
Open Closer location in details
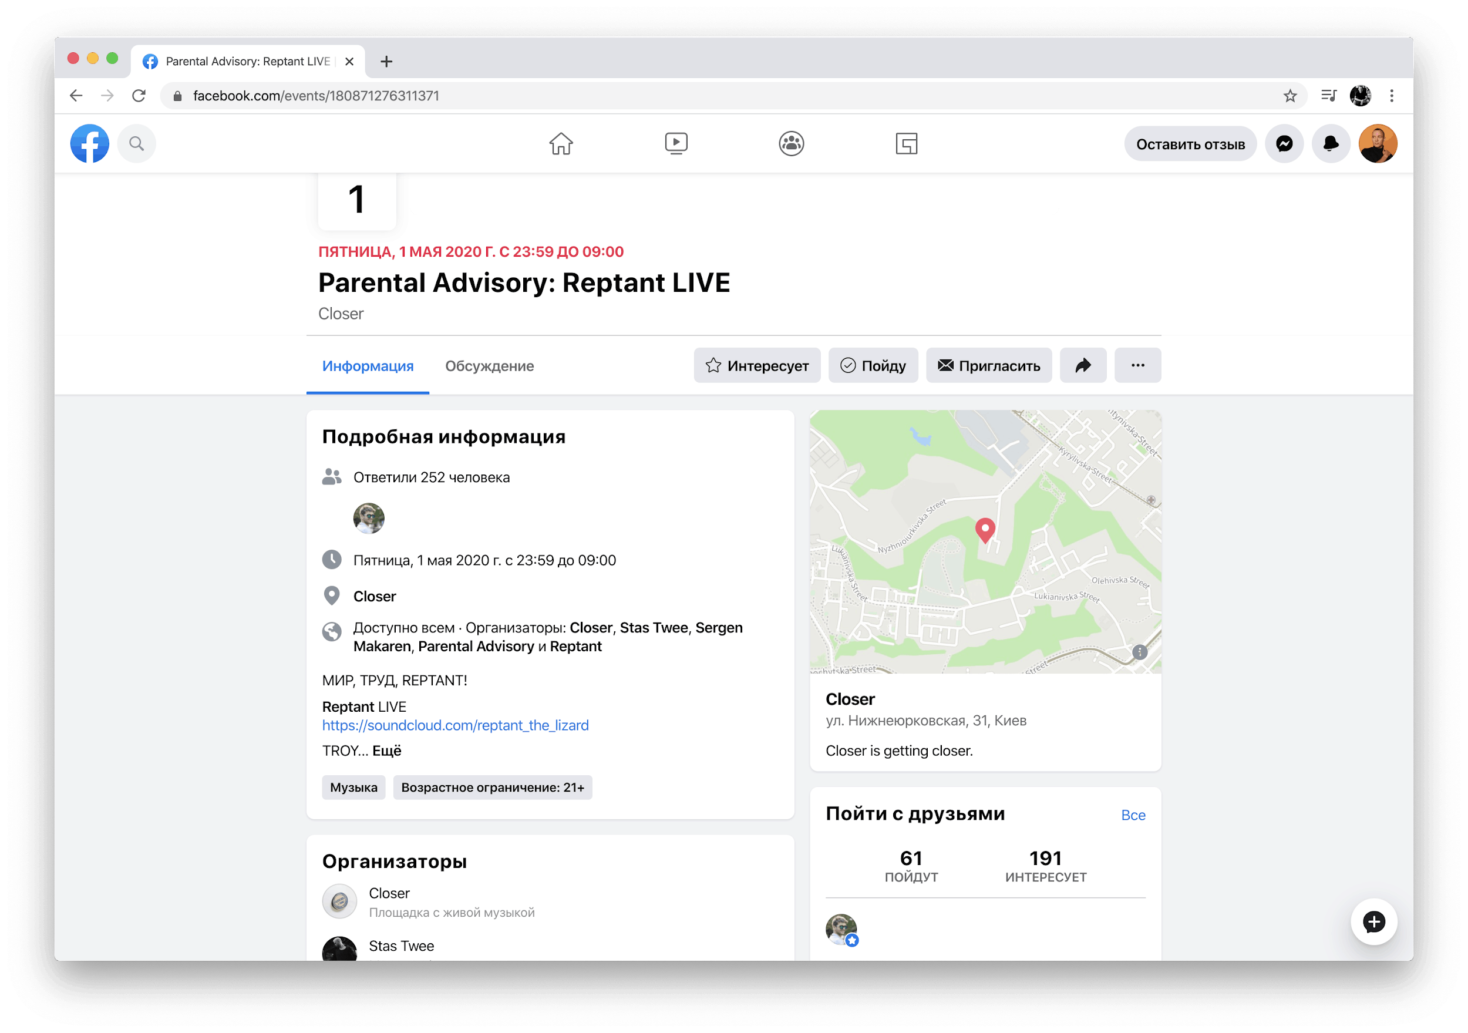pyautogui.click(x=375, y=596)
